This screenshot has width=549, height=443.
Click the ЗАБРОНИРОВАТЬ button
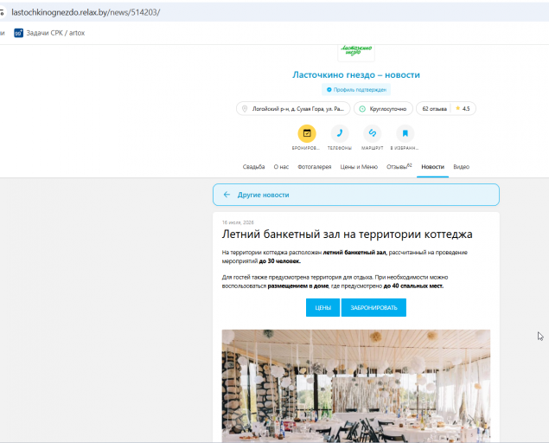pos(373,307)
